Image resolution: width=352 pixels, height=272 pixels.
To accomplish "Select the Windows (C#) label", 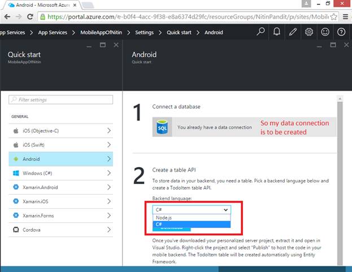I will [x=37, y=173].
